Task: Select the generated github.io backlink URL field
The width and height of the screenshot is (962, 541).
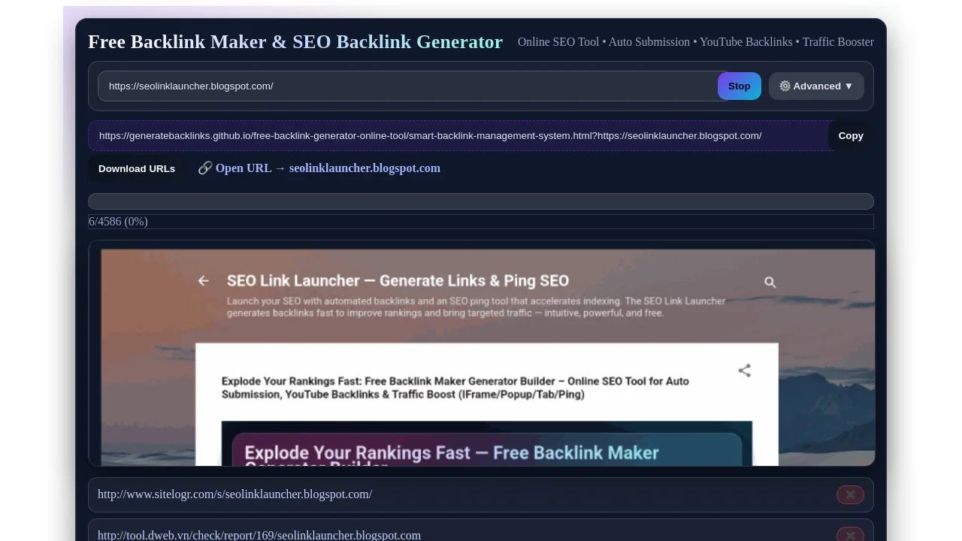Action: (461, 136)
